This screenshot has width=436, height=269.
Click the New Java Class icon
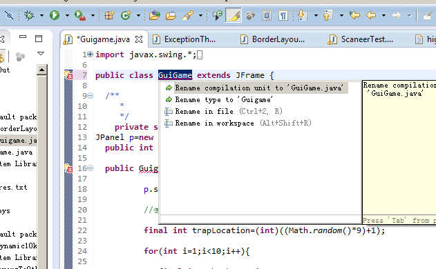126,15
